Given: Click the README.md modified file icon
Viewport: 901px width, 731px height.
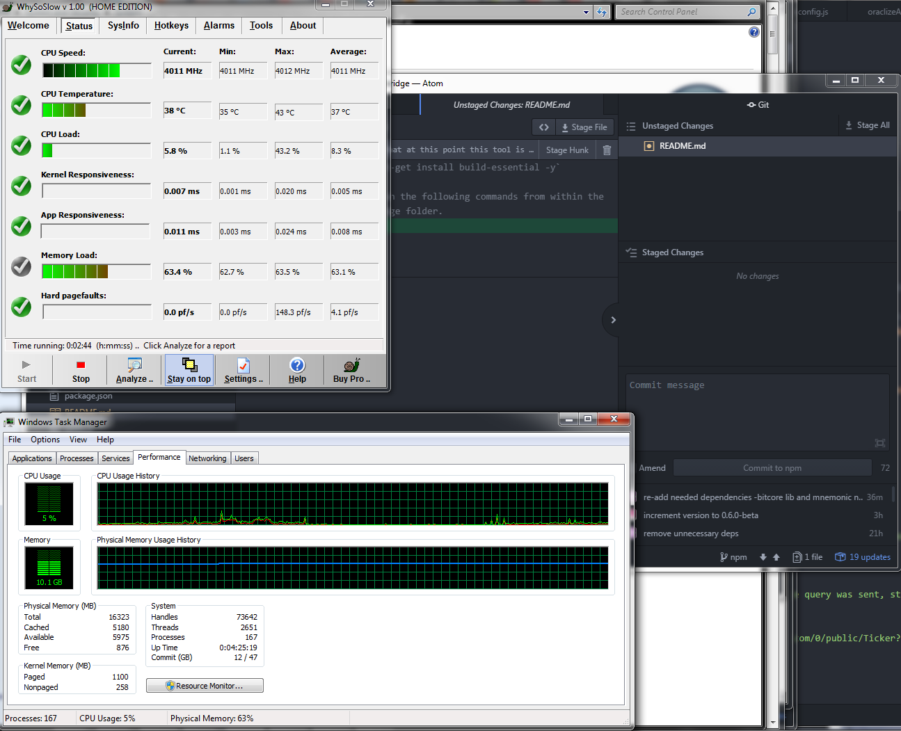Looking at the screenshot, I should [x=649, y=146].
